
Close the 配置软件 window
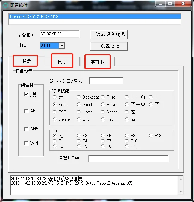(183, 4)
